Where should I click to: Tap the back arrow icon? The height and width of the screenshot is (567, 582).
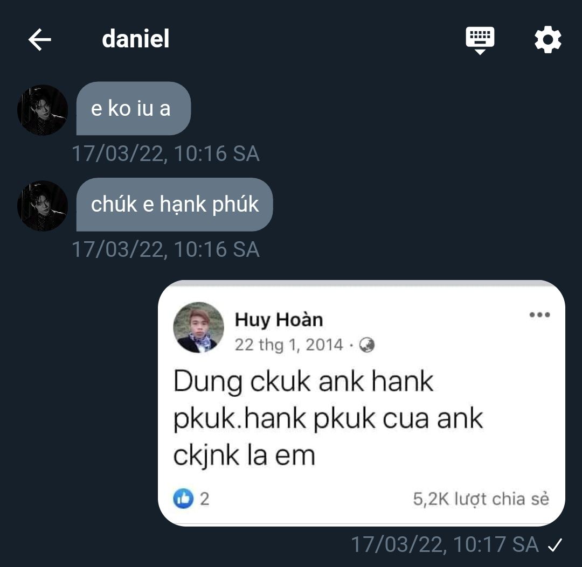[40, 39]
